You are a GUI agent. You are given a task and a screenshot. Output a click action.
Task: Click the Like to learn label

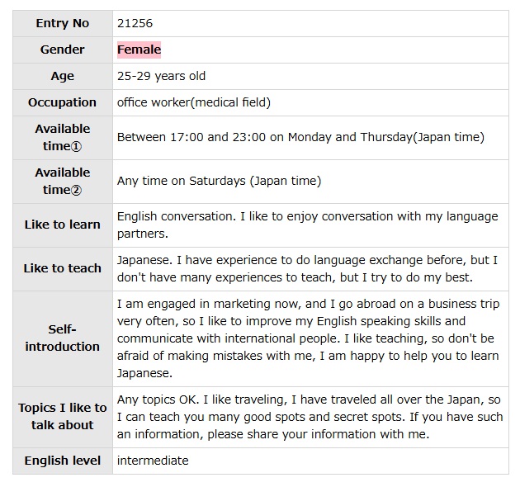coord(63,225)
